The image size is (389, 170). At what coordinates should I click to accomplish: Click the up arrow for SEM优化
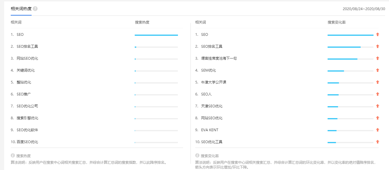coord(377,70)
